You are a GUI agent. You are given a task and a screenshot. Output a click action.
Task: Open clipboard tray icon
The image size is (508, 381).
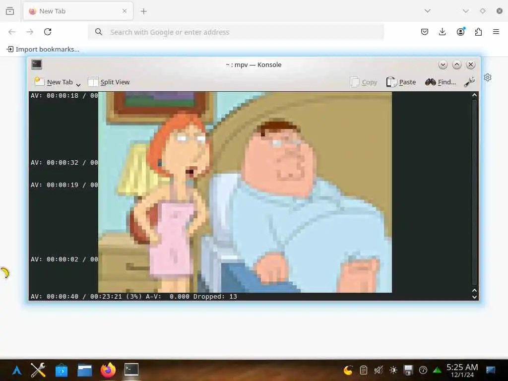coord(364,370)
